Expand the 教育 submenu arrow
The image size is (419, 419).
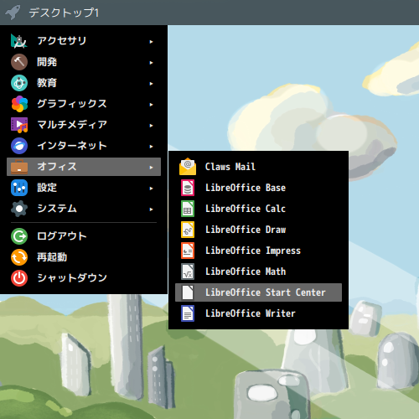click(x=151, y=84)
